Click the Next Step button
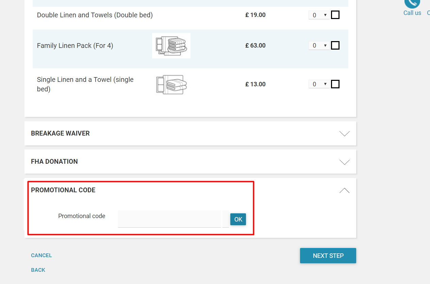 click(x=328, y=255)
